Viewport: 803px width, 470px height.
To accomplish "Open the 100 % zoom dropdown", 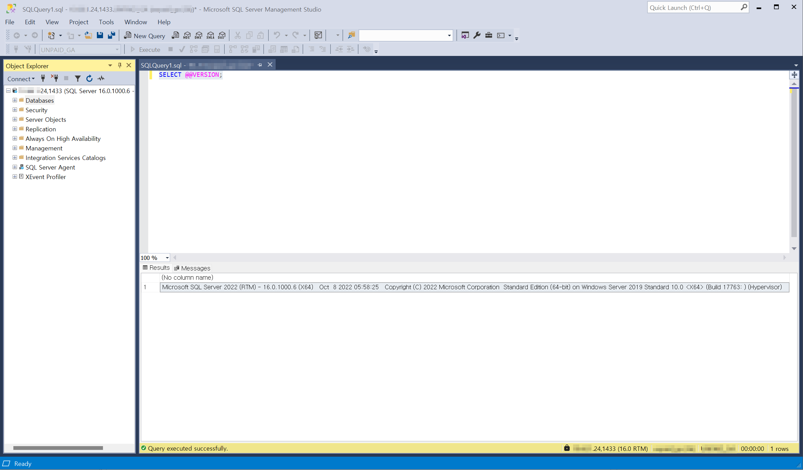I will pos(167,258).
